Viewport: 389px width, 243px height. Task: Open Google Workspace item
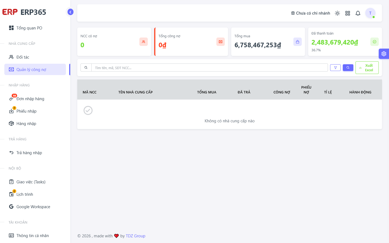point(35,207)
